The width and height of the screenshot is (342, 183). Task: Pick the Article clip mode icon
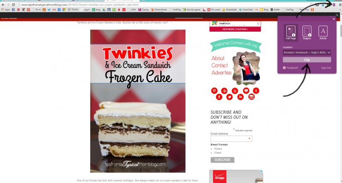[x=323, y=32]
